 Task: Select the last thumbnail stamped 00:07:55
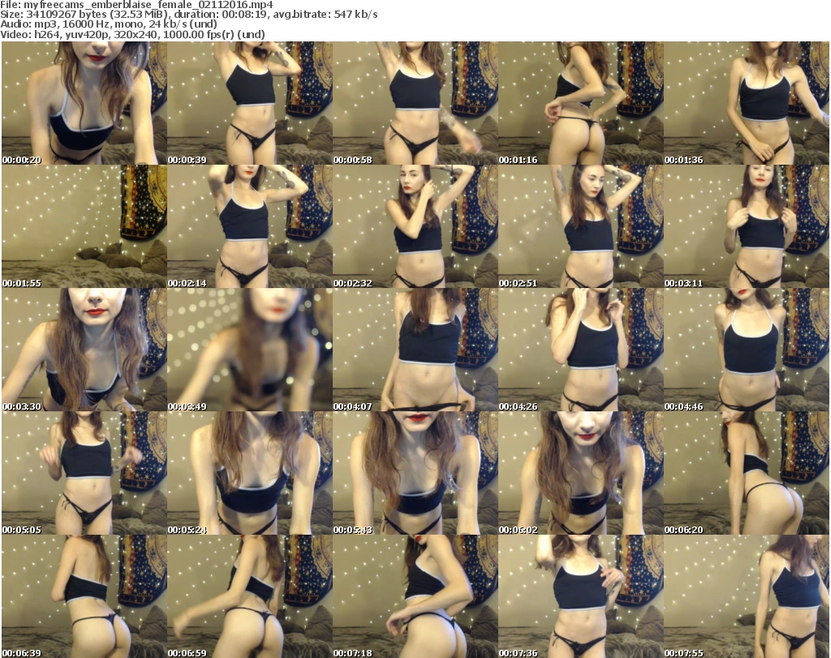pyautogui.click(x=747, y=596)
